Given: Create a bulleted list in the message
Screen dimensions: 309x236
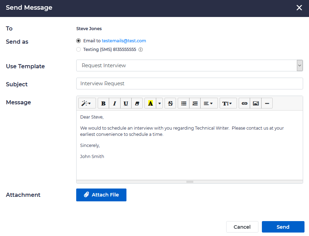Looking at the screenshot, I should 184,103.
